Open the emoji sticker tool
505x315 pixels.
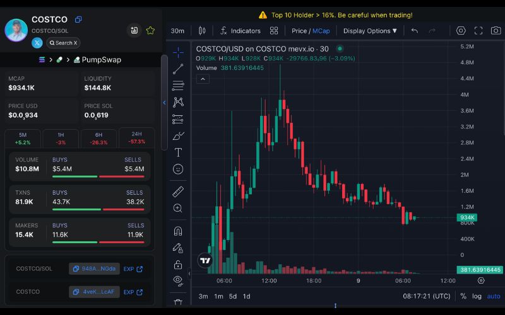coord(178,169)
